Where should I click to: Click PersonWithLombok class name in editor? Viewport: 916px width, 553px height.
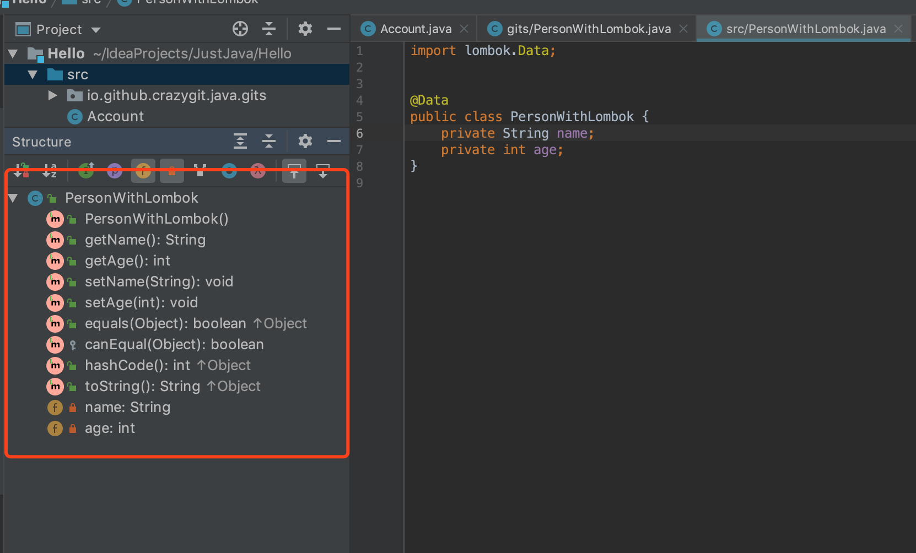tap(572, 117)
